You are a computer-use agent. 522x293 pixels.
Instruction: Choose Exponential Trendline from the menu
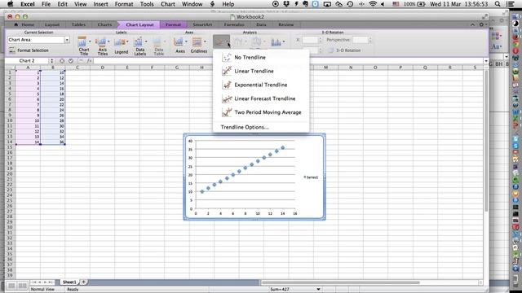[x=261, y=85]
